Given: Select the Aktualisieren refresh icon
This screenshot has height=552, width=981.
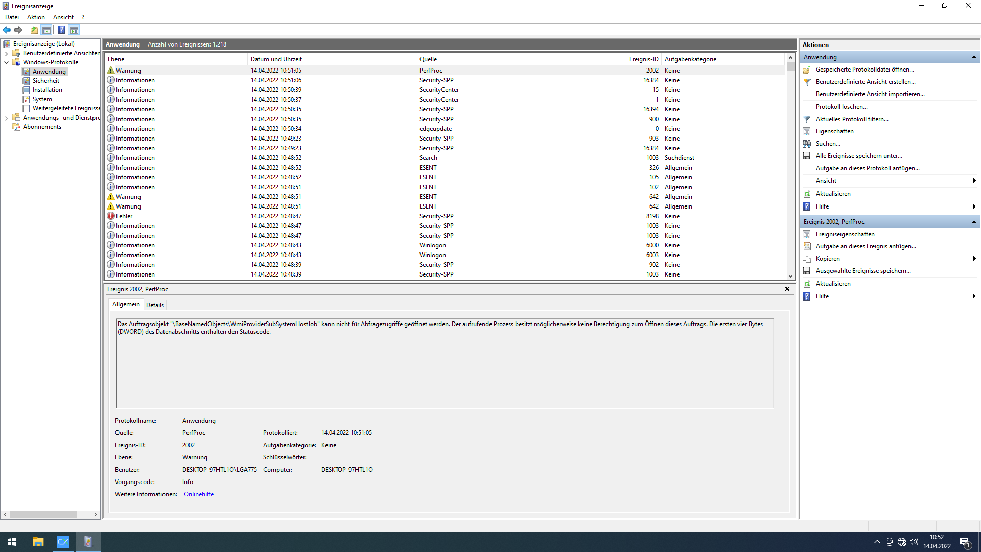Looking at the screenshot, I should 807,193.
